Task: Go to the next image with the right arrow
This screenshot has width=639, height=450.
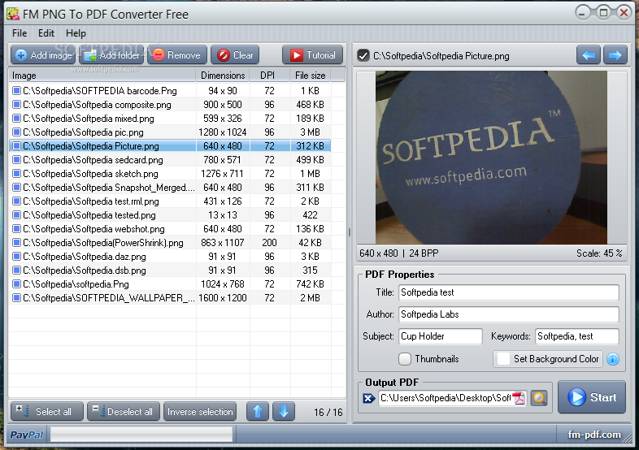Action: pyautogui.click(x=615, y=55)
